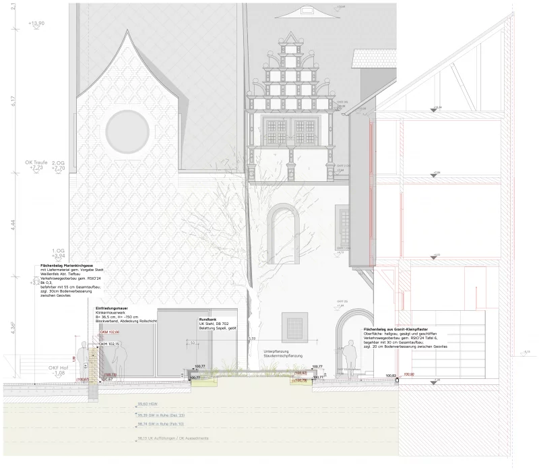Click the 'Flächenbelag Marienkirchgasse' heading
This screenshot has height=472, width=539.
click(x=67, y=266)
